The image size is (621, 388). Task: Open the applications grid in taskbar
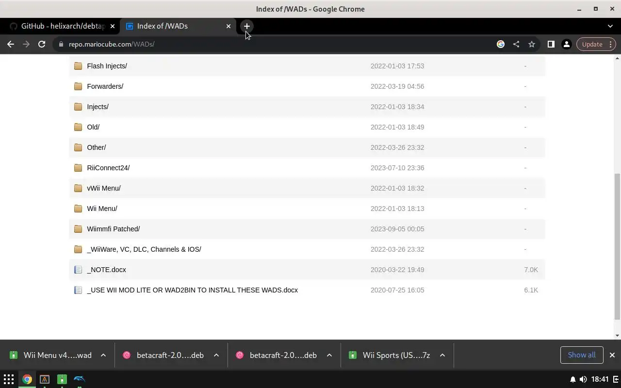[9, 379]
